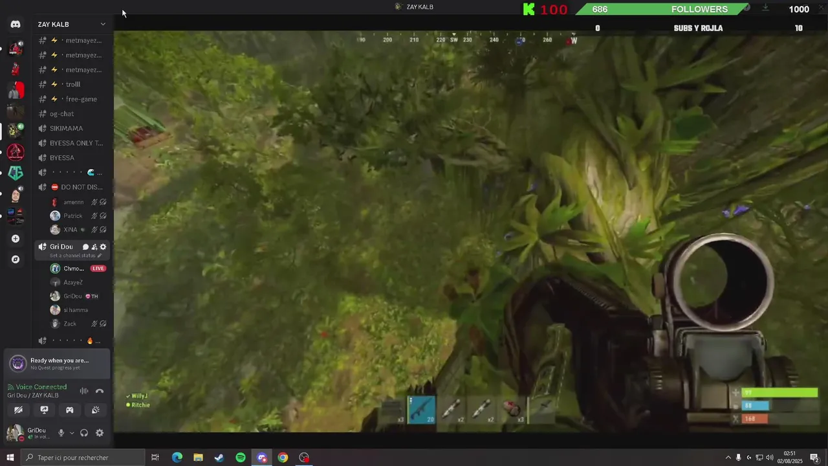This screenshot has width=828, height=466.
Task: Toggle noise suppression waveform icon
Action: tap(84, 391)
